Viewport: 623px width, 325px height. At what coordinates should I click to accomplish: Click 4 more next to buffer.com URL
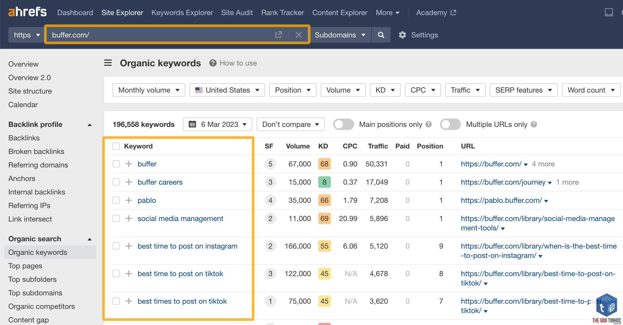tap(543, 164)
